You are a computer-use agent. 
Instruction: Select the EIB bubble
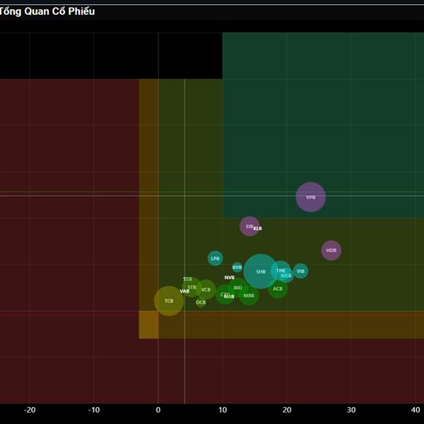pyautogui.click(x=249, y=226)
